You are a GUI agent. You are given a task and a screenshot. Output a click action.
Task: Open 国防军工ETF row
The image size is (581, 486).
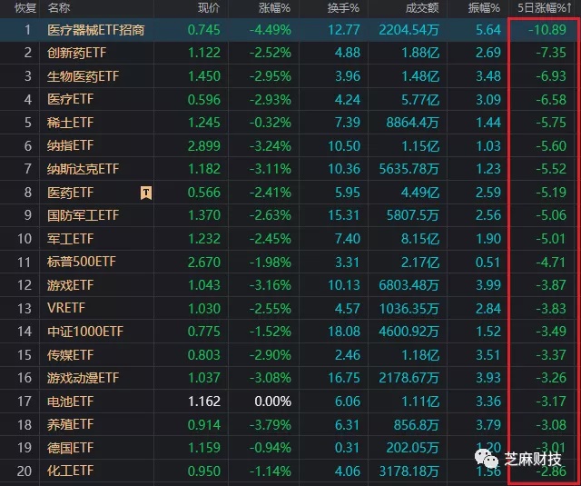tap(83, 215)
